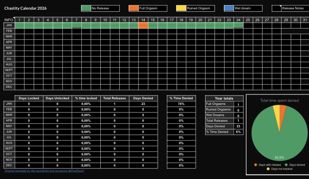Viewport: 309px width, 179px height.
Task: Select the empty FEB day 1 cell
Action: (19, 31)
